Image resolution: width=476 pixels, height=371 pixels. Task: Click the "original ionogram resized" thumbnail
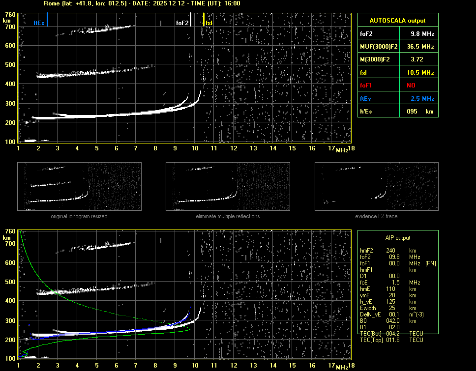coord(79,186)
